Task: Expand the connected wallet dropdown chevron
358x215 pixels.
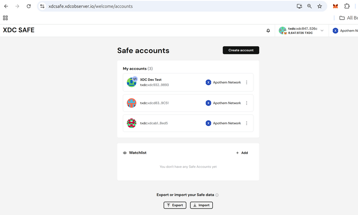Action: (x=322, y=30)
